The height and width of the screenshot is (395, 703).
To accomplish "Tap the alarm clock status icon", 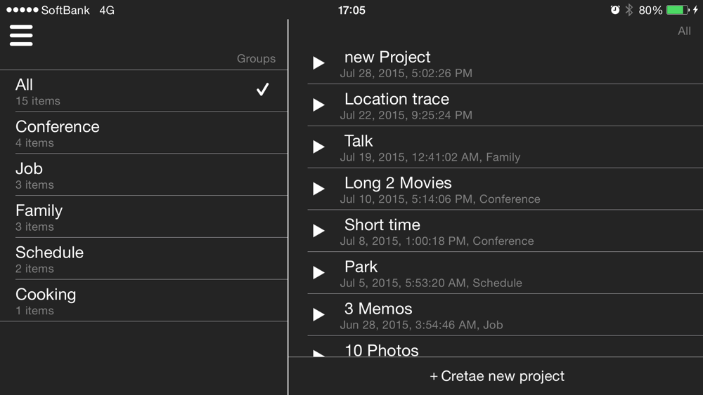I will 615,10.
